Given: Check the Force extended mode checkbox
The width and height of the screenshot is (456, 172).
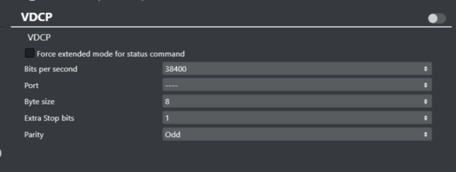Looking at the screenshot, I should click(30, 53).
